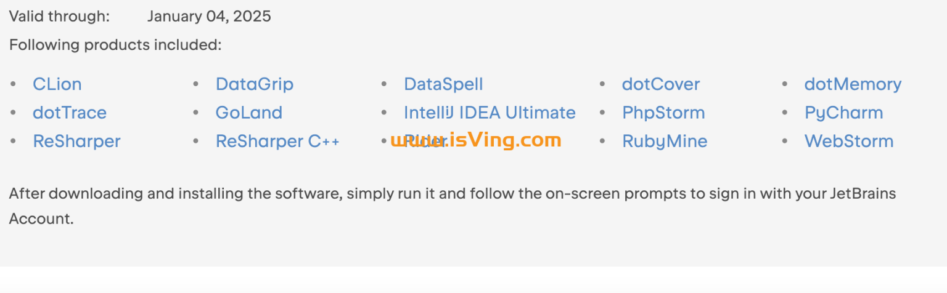Open the WebStorm product link
This screenshot has height=293, width=947.
[x=848, y=141]
